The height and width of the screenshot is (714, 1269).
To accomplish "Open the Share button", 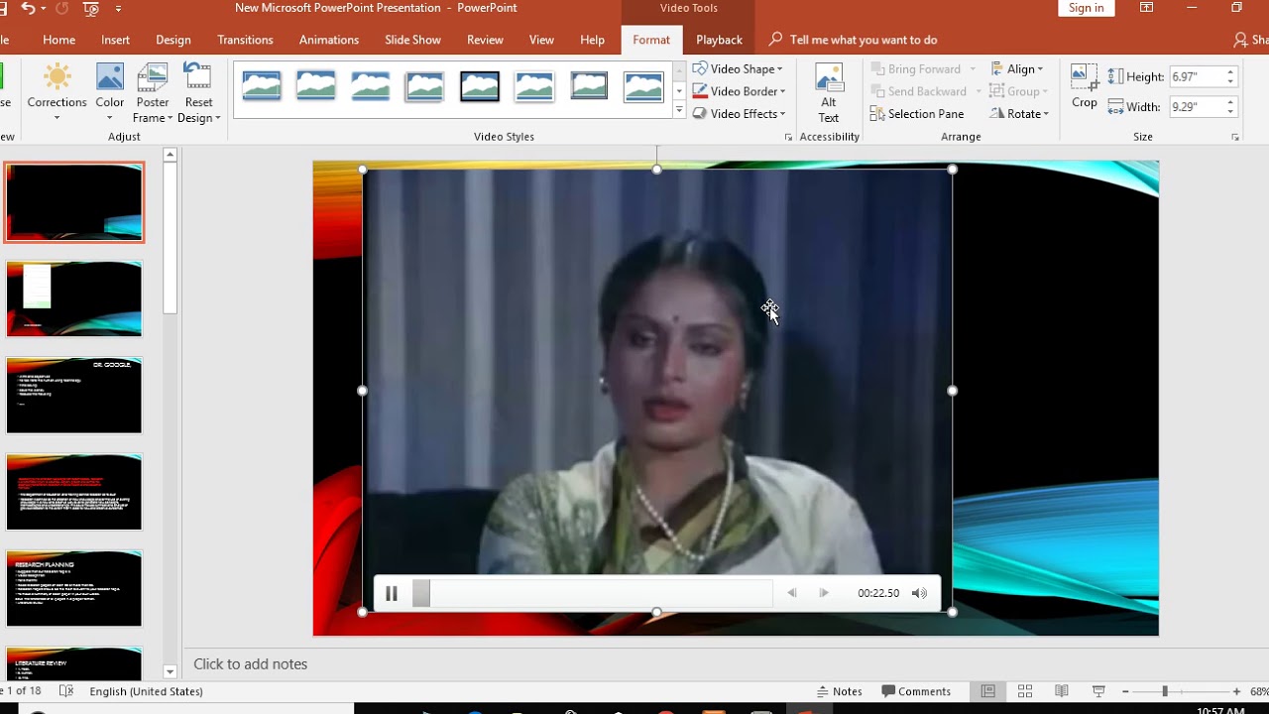I will click(1250, 40).
